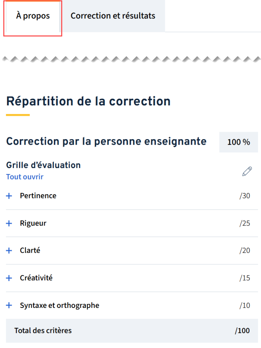The width and height of the screenshot is (261, 348).
Task: Expand the Créativité criterion label
Action: point(36,278)
